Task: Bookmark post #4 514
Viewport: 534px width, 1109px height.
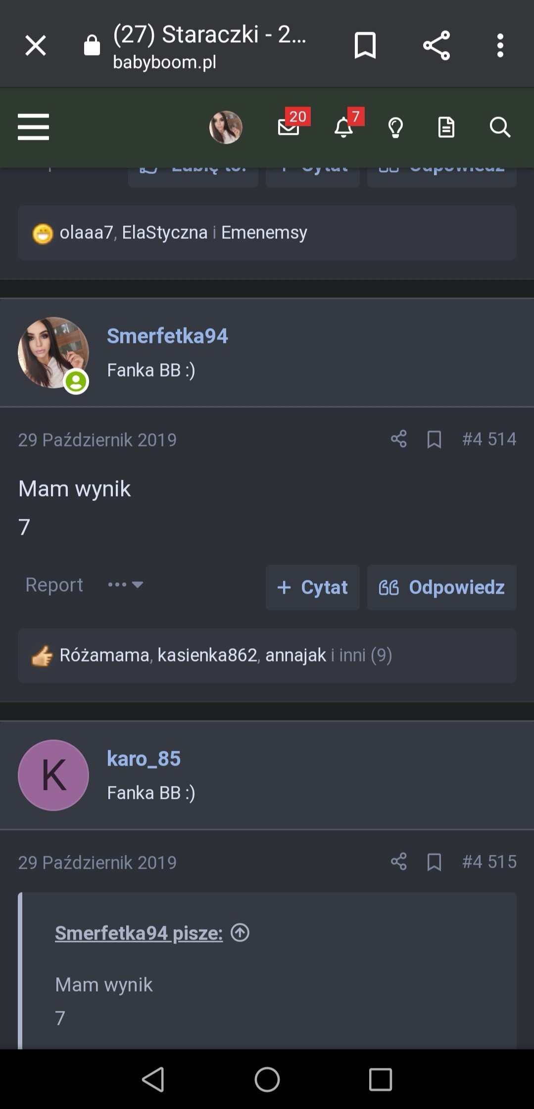Action: 434,439
